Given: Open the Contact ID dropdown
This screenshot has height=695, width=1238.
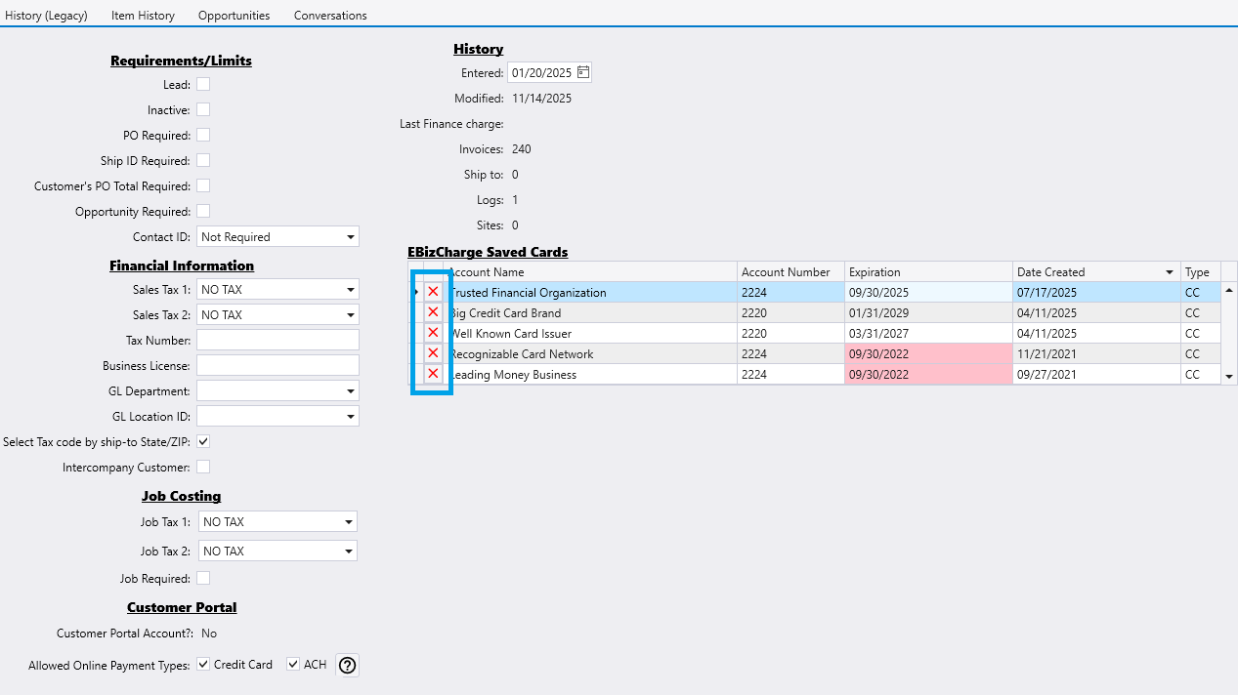Looking at the screenshot, I should [x=350, y=237].
